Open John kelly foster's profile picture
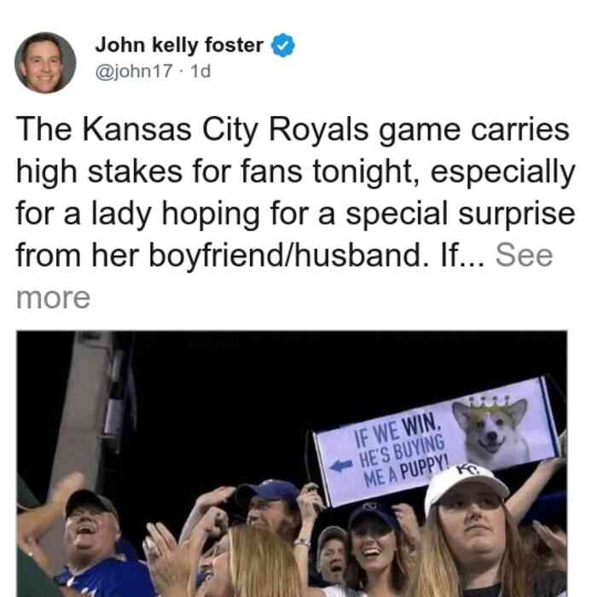597x597 pixels. (45, 63)
